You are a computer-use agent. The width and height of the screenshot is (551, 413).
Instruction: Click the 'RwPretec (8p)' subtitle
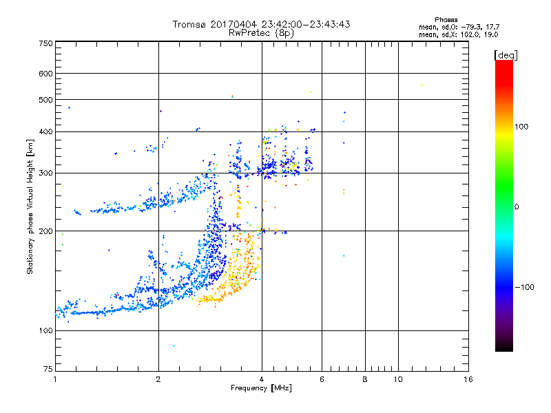(x=261, y=33)
